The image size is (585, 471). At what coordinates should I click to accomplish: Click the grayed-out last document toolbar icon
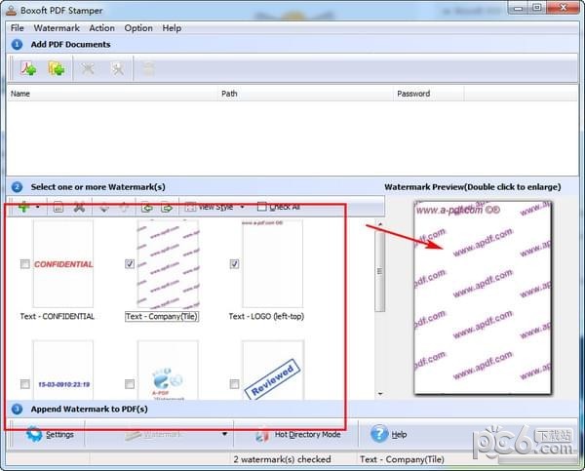[x=148, y=68]
